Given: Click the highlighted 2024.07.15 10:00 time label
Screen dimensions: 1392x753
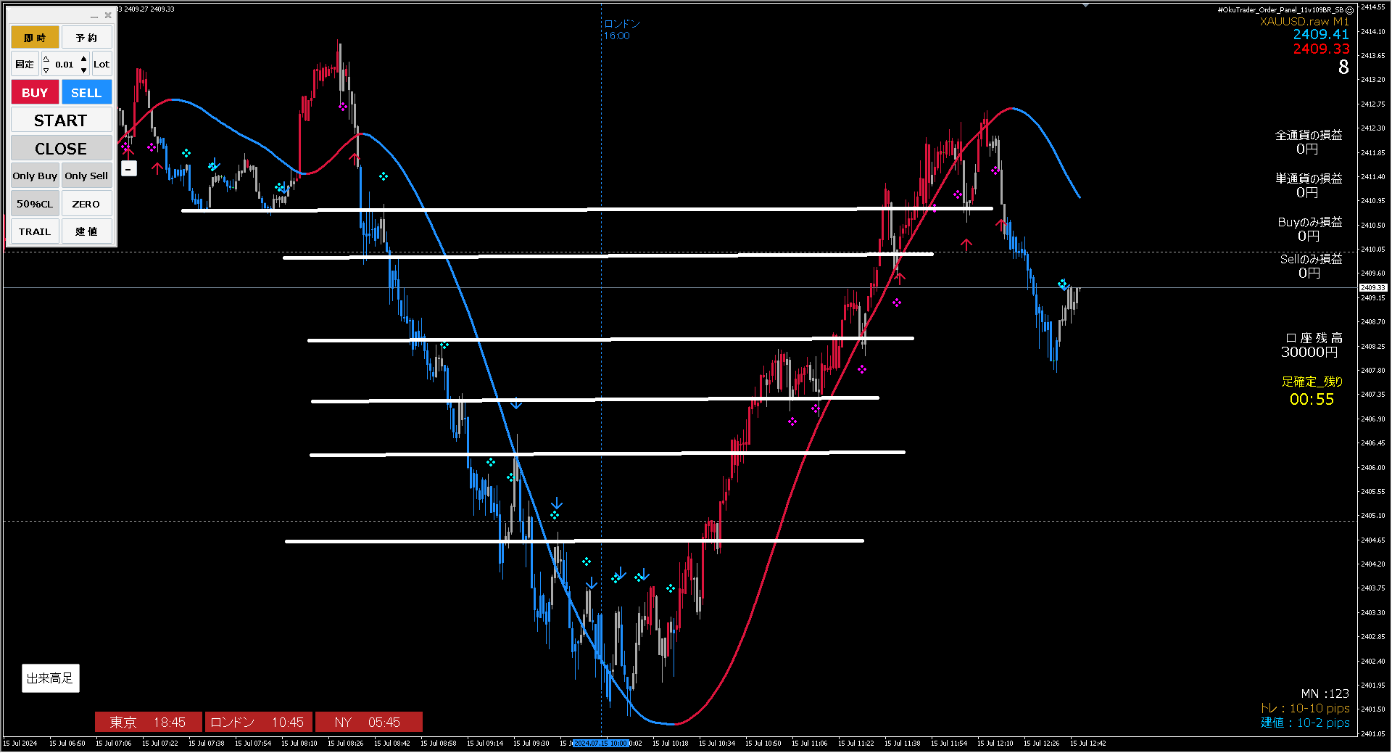Looking at the screenshot, I should (600, 744).
